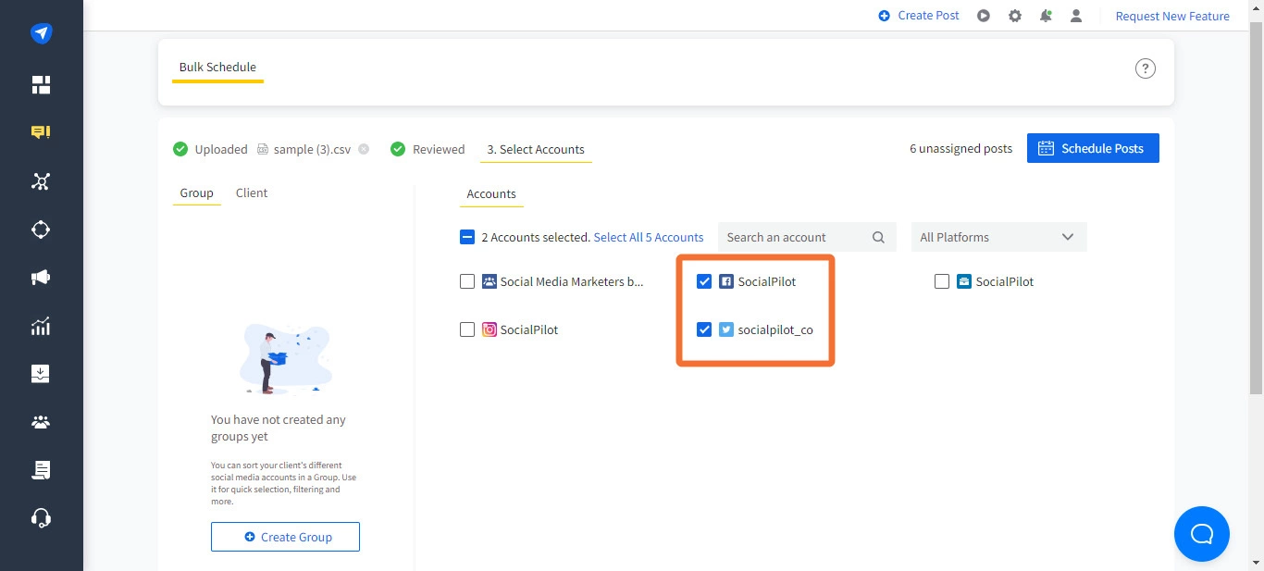
Task: Open the target crosshair icon in sidebar
Action: 41,230
